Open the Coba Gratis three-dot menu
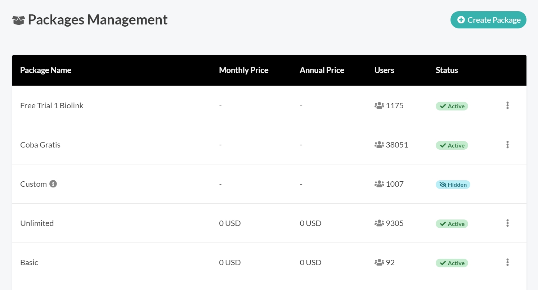The image size is (538, 290). 507,145
